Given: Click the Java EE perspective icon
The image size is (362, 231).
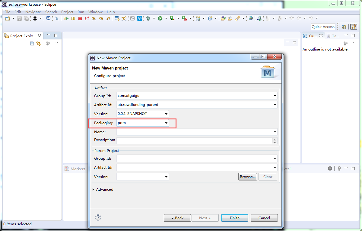Looking at the screenshot, I should [354, 26].
